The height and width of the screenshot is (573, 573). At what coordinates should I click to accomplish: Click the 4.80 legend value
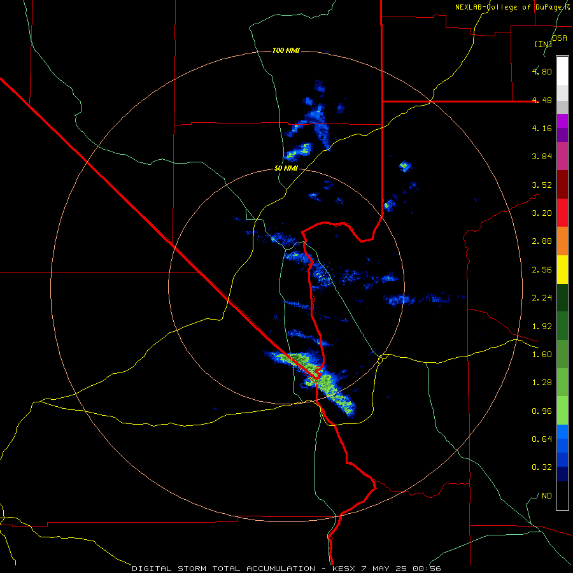(x=542, y=71)
